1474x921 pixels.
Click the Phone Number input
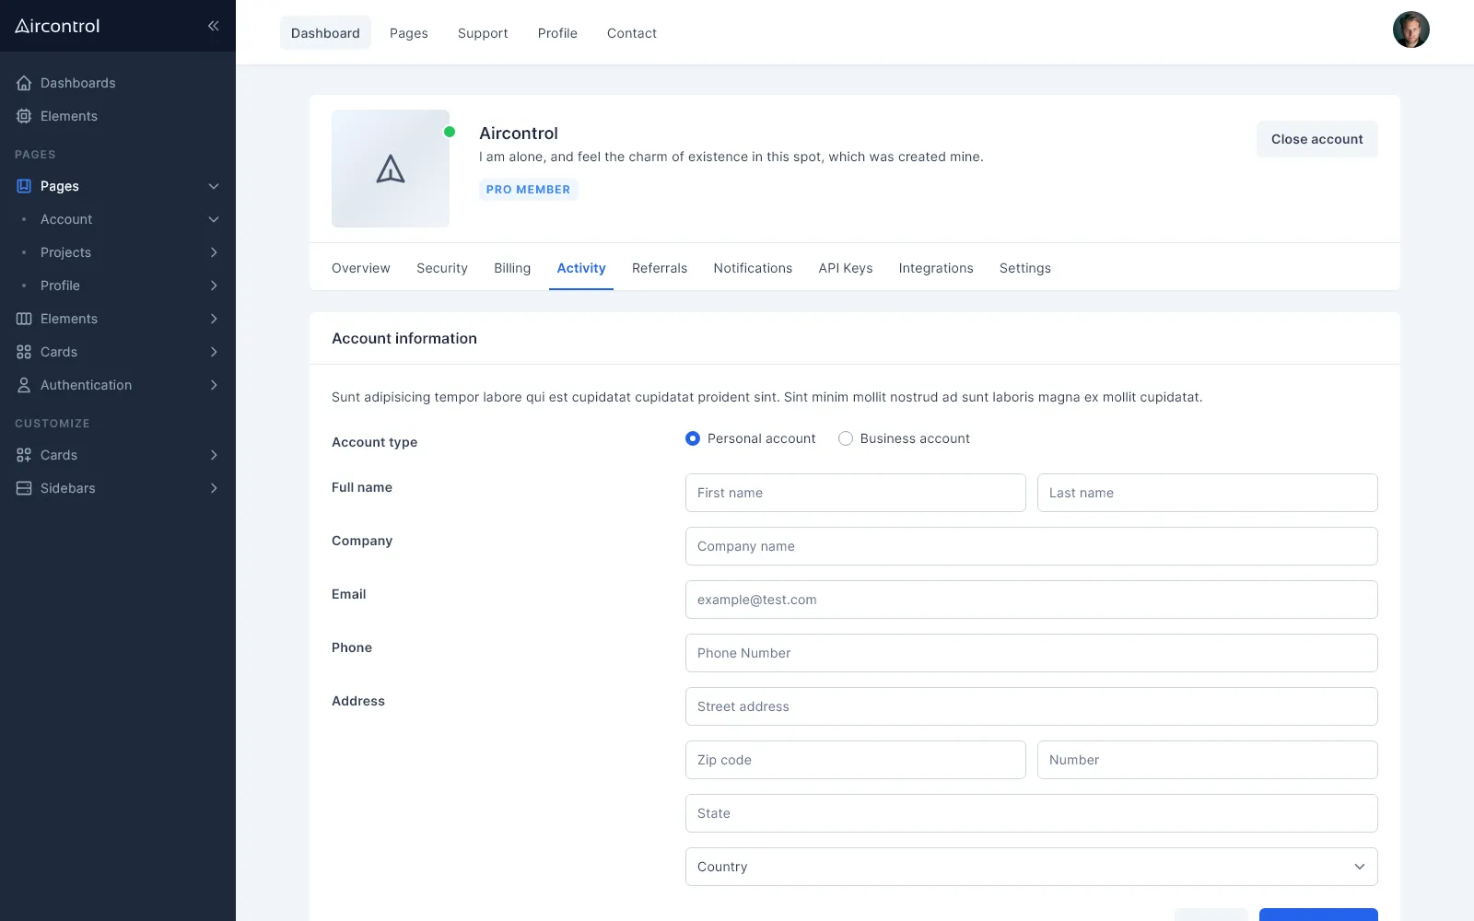coord(1032,653)
